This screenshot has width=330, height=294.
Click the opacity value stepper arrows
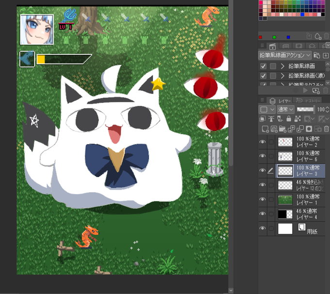pyautogui.click(x=327, y=110)
